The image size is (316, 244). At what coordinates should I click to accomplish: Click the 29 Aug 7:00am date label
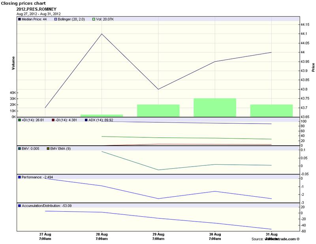click(158, 236)
